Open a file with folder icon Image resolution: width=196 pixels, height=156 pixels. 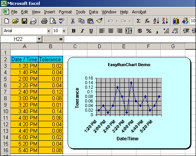(x=15, y=21)
